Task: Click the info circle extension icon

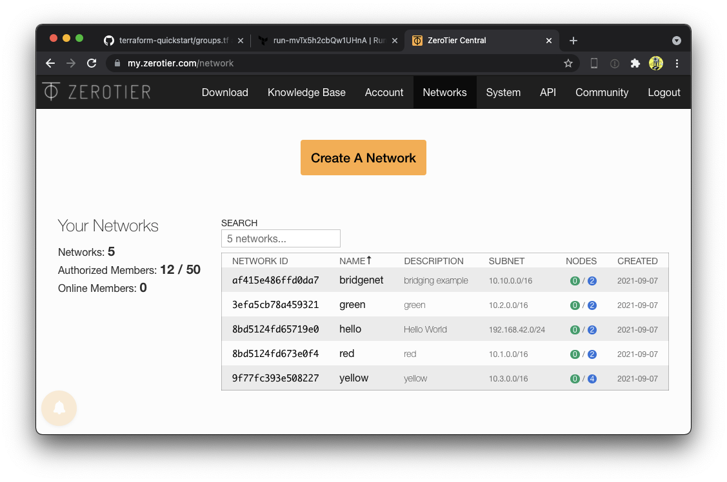Action: pos(614,63)
